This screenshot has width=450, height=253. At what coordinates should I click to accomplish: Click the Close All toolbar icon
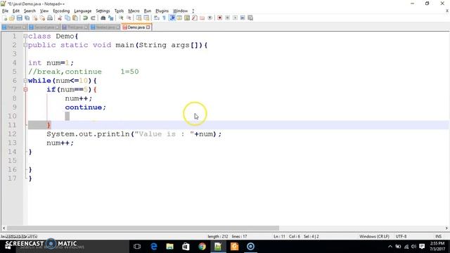(42, 18)
